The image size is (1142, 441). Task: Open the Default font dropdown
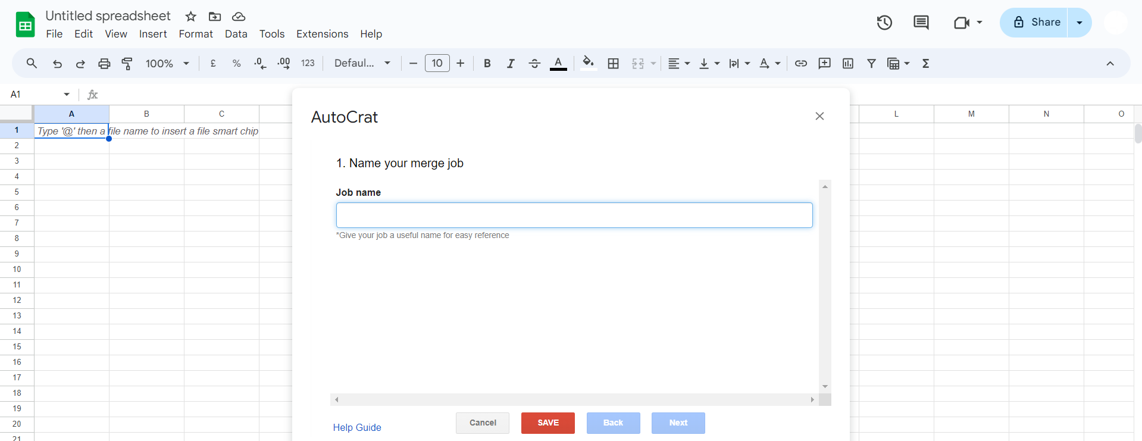[362, 63]
